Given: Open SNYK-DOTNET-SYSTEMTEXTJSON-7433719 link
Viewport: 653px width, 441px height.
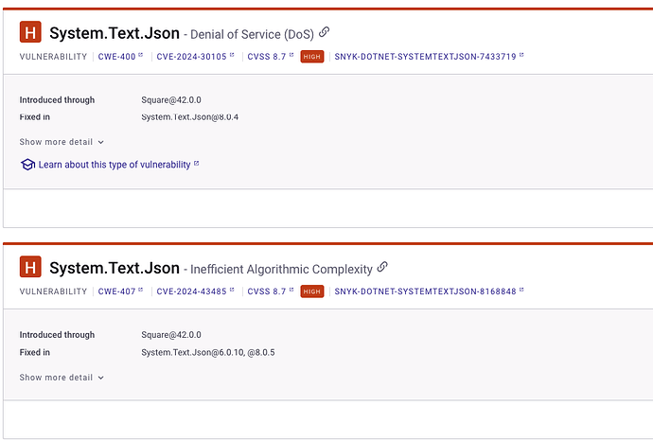Looking at the screenshot, I should click(x=425, y=56).
